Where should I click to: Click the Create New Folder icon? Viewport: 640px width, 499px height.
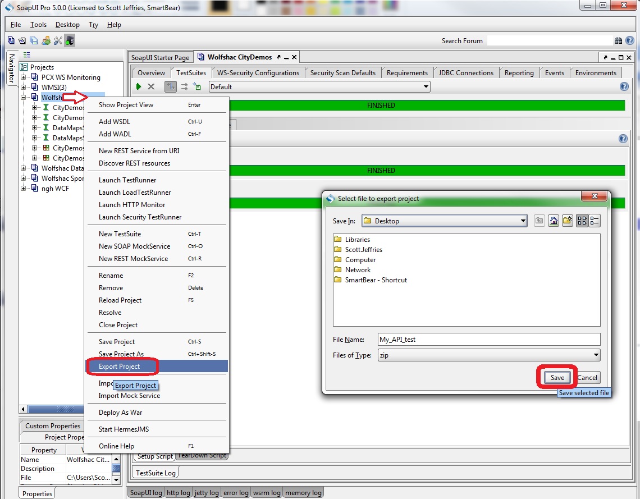click(568, 220)
